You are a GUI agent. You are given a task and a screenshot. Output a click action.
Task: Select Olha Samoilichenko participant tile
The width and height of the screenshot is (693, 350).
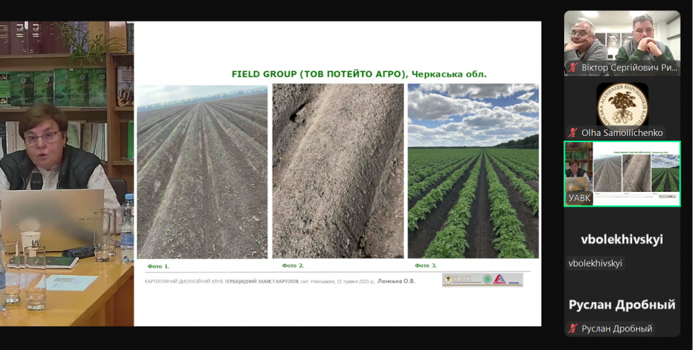click(622, 108)
